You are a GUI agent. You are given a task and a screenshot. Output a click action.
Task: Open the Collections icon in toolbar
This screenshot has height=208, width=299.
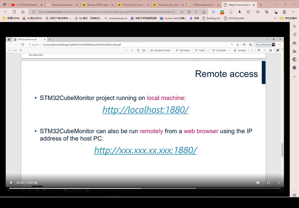point(267,12)
